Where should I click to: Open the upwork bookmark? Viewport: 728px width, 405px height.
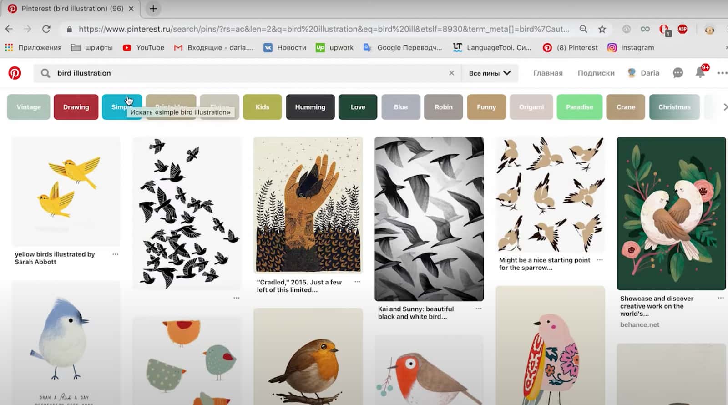[x=335, y=47]
